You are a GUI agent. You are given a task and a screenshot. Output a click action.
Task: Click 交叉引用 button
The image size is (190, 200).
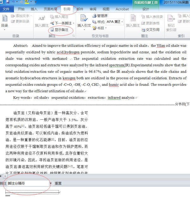[x=150, y=30]
